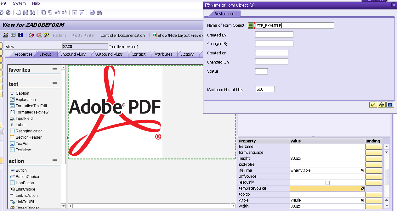Click the Created By input field
397x211 pixels.
coord(274,35)
